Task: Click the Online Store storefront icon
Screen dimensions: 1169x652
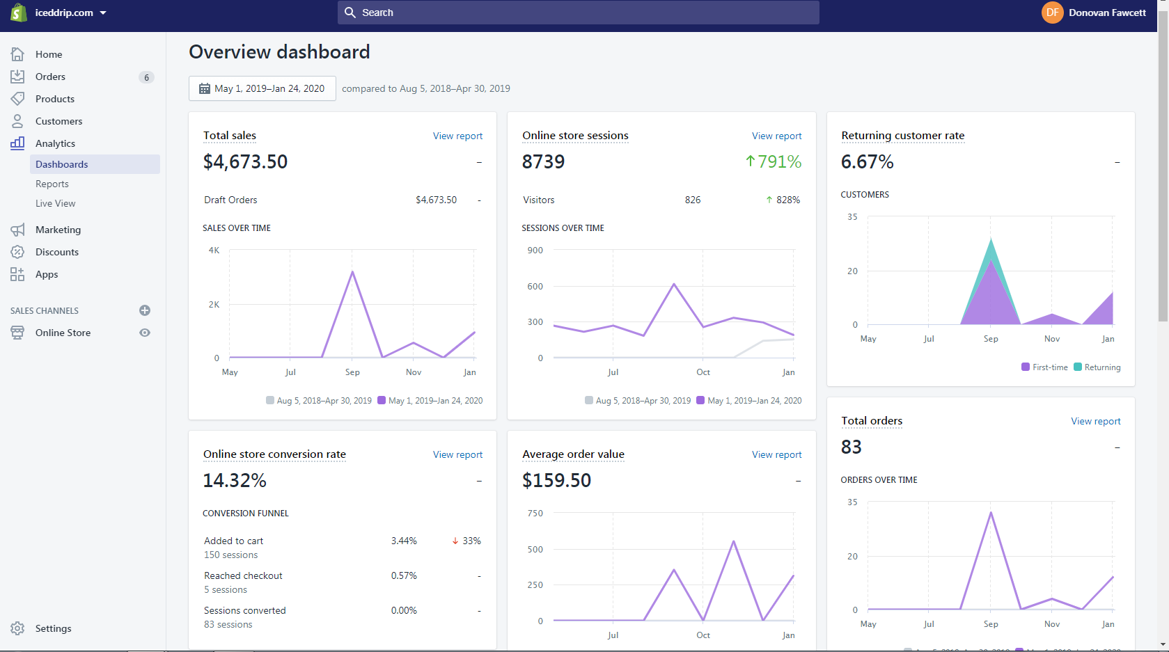Action: click(x=17, y=333)
